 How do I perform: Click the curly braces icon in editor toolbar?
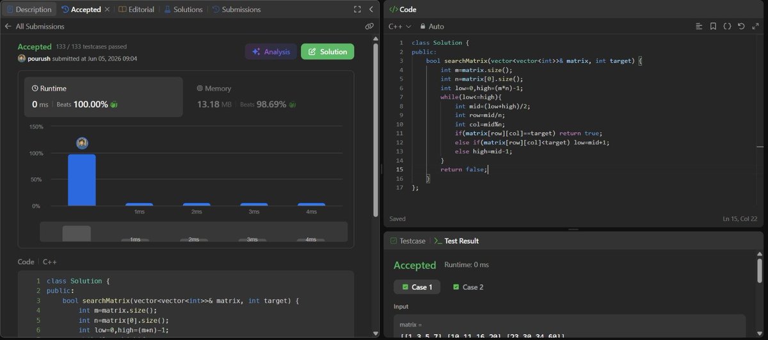tap(727, 26)
